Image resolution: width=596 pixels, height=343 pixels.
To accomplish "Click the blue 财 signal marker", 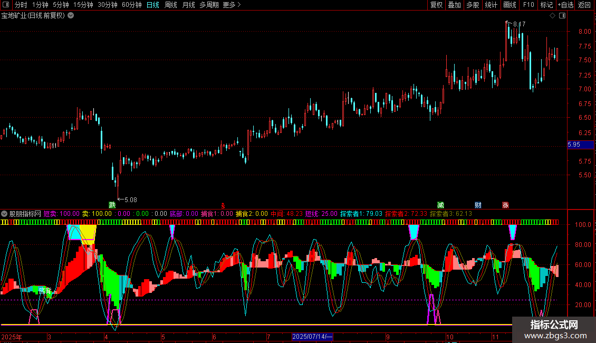I will (478, 205).
